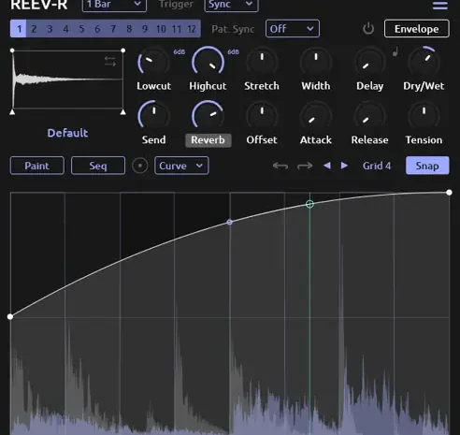Image resolution: width=460 pixels, height=435 pixels.
Task: Click the impulse top-right corner handle
Action: pos(123,51)
